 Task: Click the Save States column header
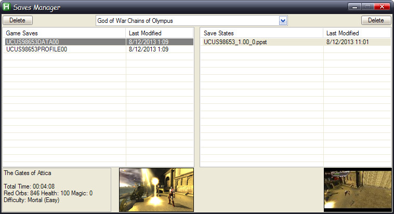click(261, 33)
